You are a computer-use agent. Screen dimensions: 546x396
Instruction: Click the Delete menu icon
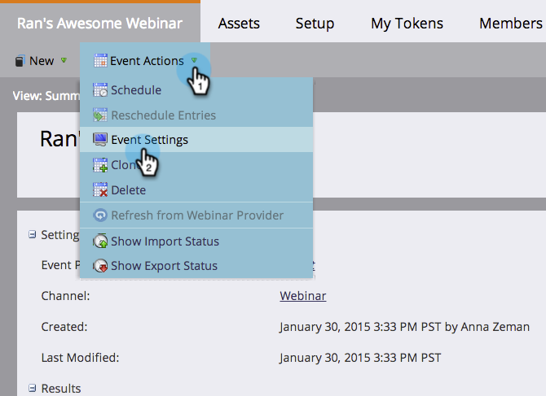coord(101,190)
